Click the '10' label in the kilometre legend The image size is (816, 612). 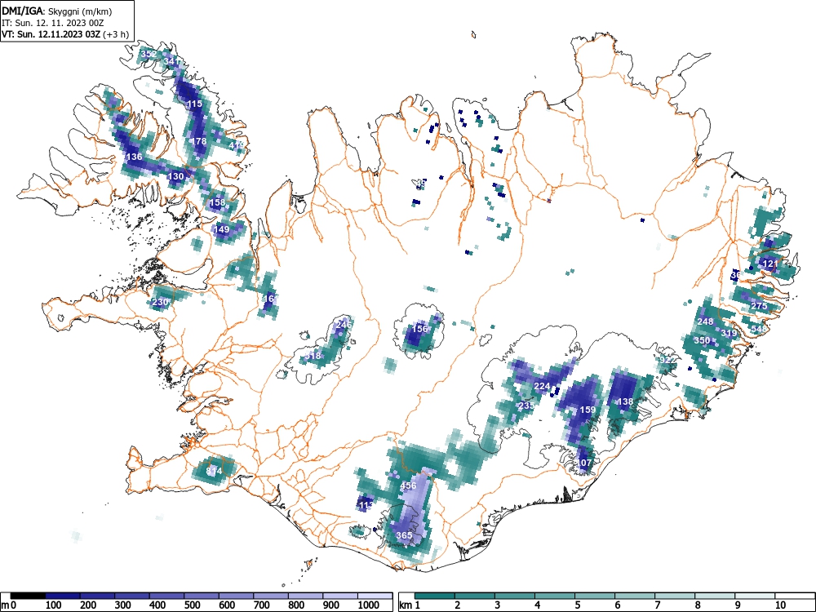click(x=780, y=605)
